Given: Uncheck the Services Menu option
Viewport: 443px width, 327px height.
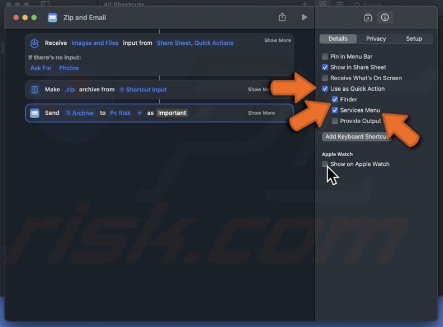Looking at the screenshot, I should pyautogui.click(x=335, y=110).
